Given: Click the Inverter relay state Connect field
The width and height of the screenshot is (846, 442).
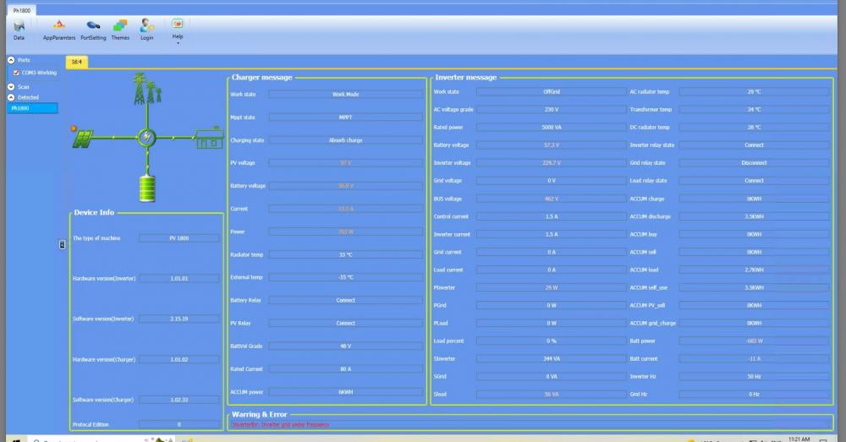Looking at the screenshot, I should (x=754, y=145).
